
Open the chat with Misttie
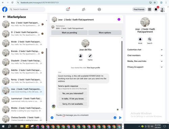23,109
